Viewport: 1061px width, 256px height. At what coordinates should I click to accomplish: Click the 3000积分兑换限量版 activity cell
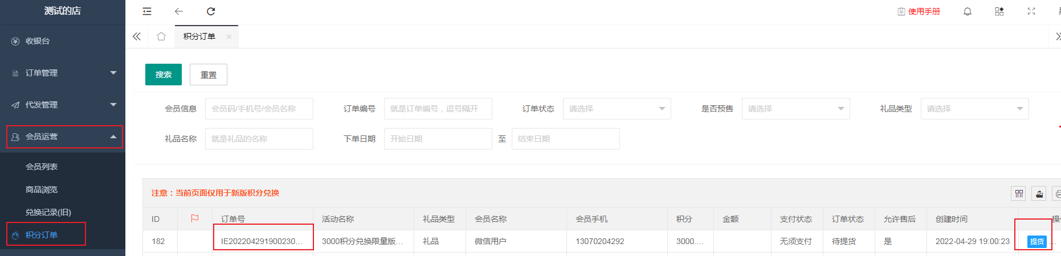pyautogui.click(x=362, y=241)
